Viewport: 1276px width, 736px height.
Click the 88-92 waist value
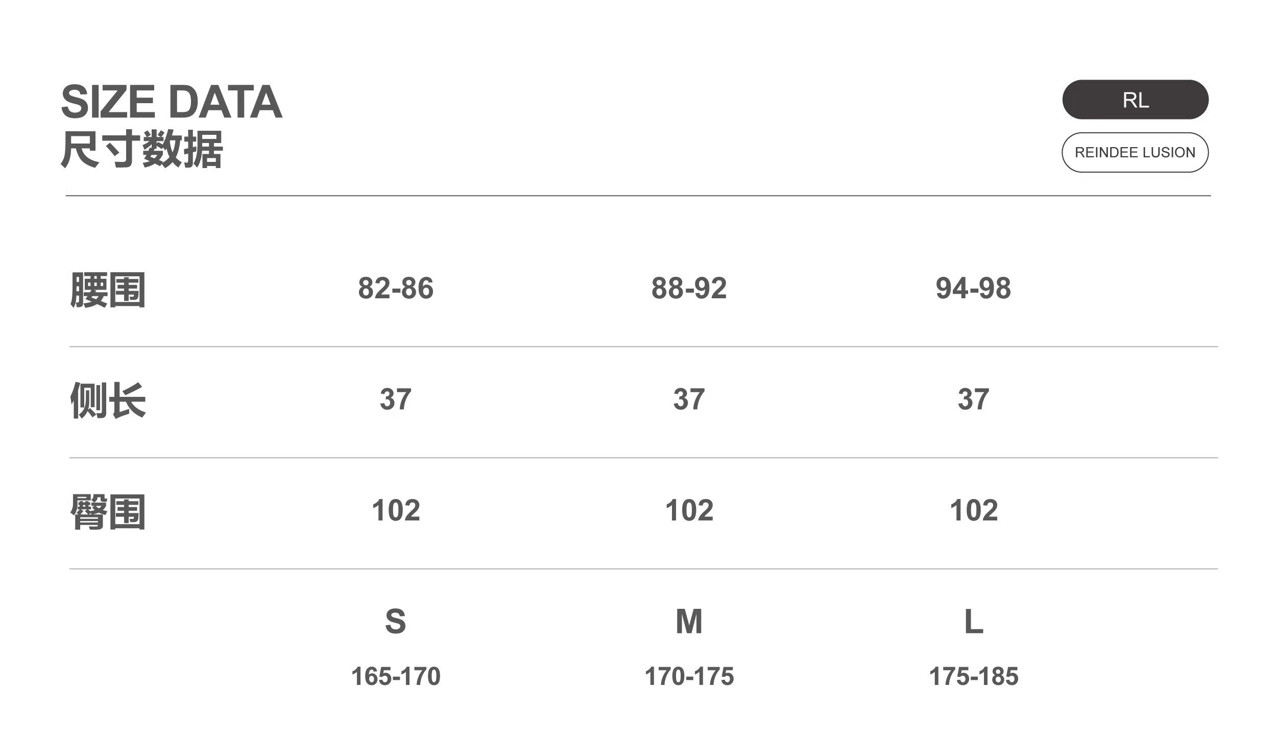pyautogui.click(x=689, y=288)
